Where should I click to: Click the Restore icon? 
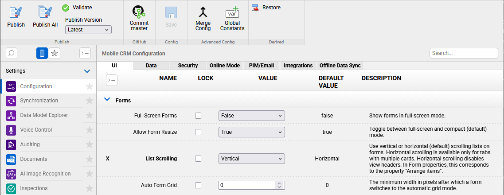(255, 8)
